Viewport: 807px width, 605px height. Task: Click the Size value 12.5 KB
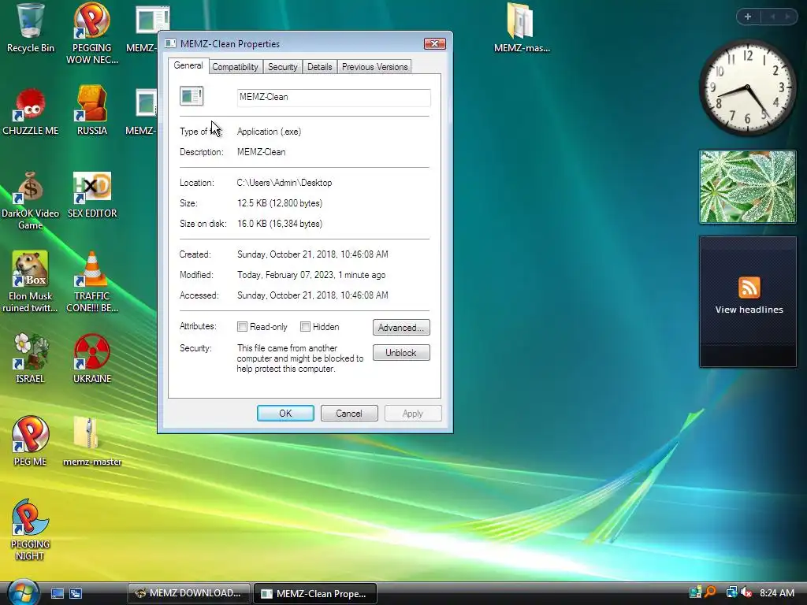(280, 203)
